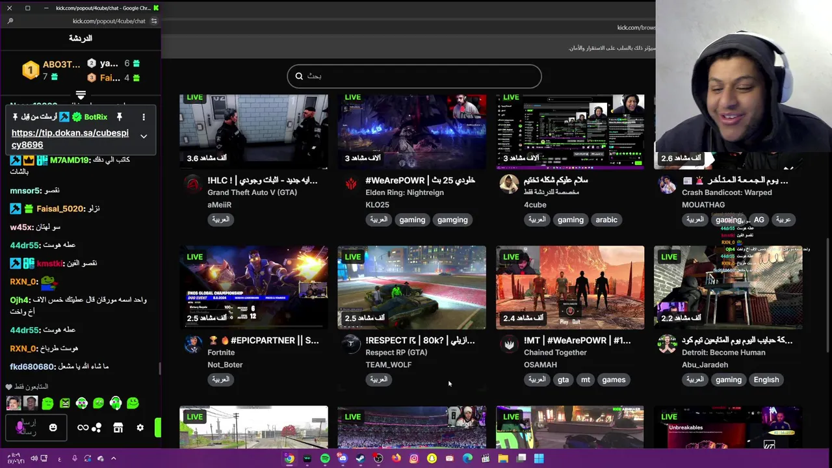Click the search field on Kick browse page
832x468 pixels.
414,76
